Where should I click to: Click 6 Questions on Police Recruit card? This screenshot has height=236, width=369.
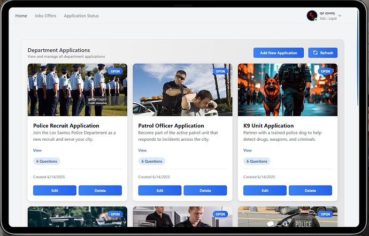(x=47, y=161)
